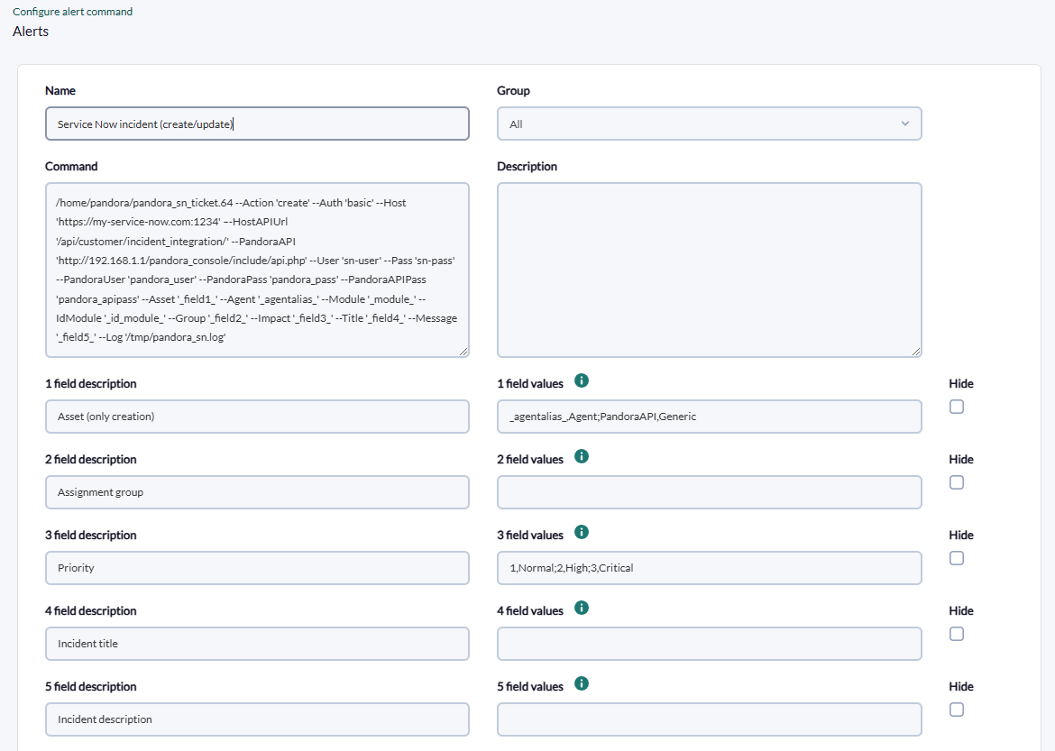Screen dimensions: 1055x751
Task: Click the 3 field description input 'Priority'
Action: [257, 568]
